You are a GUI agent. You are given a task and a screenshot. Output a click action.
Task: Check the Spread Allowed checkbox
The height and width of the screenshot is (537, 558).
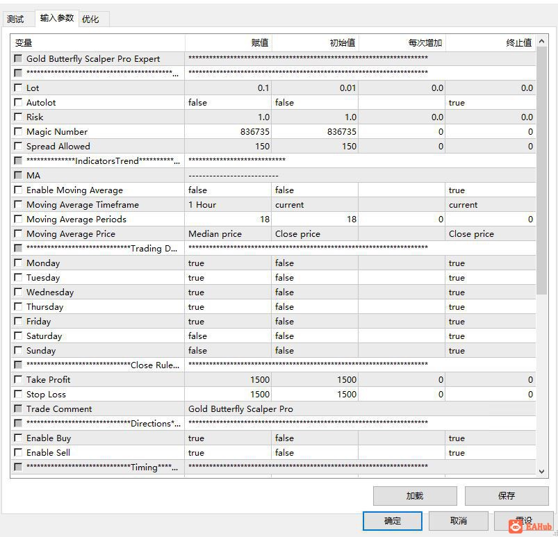pos(18,146)
